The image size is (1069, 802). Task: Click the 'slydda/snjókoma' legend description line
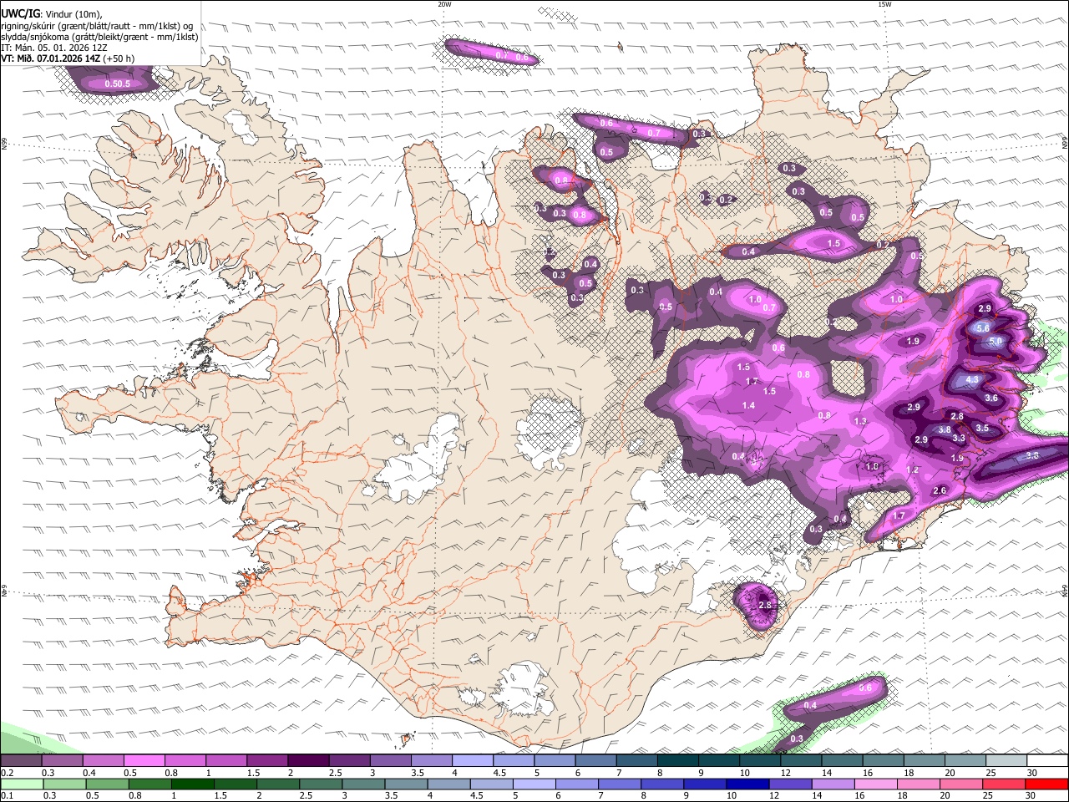(x=99, y=37)
